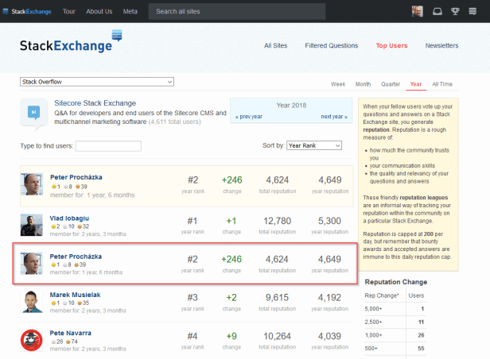This screenshot has height=359, width=490.
Task: Go to the Newsletters page
Action: point(441,46)
